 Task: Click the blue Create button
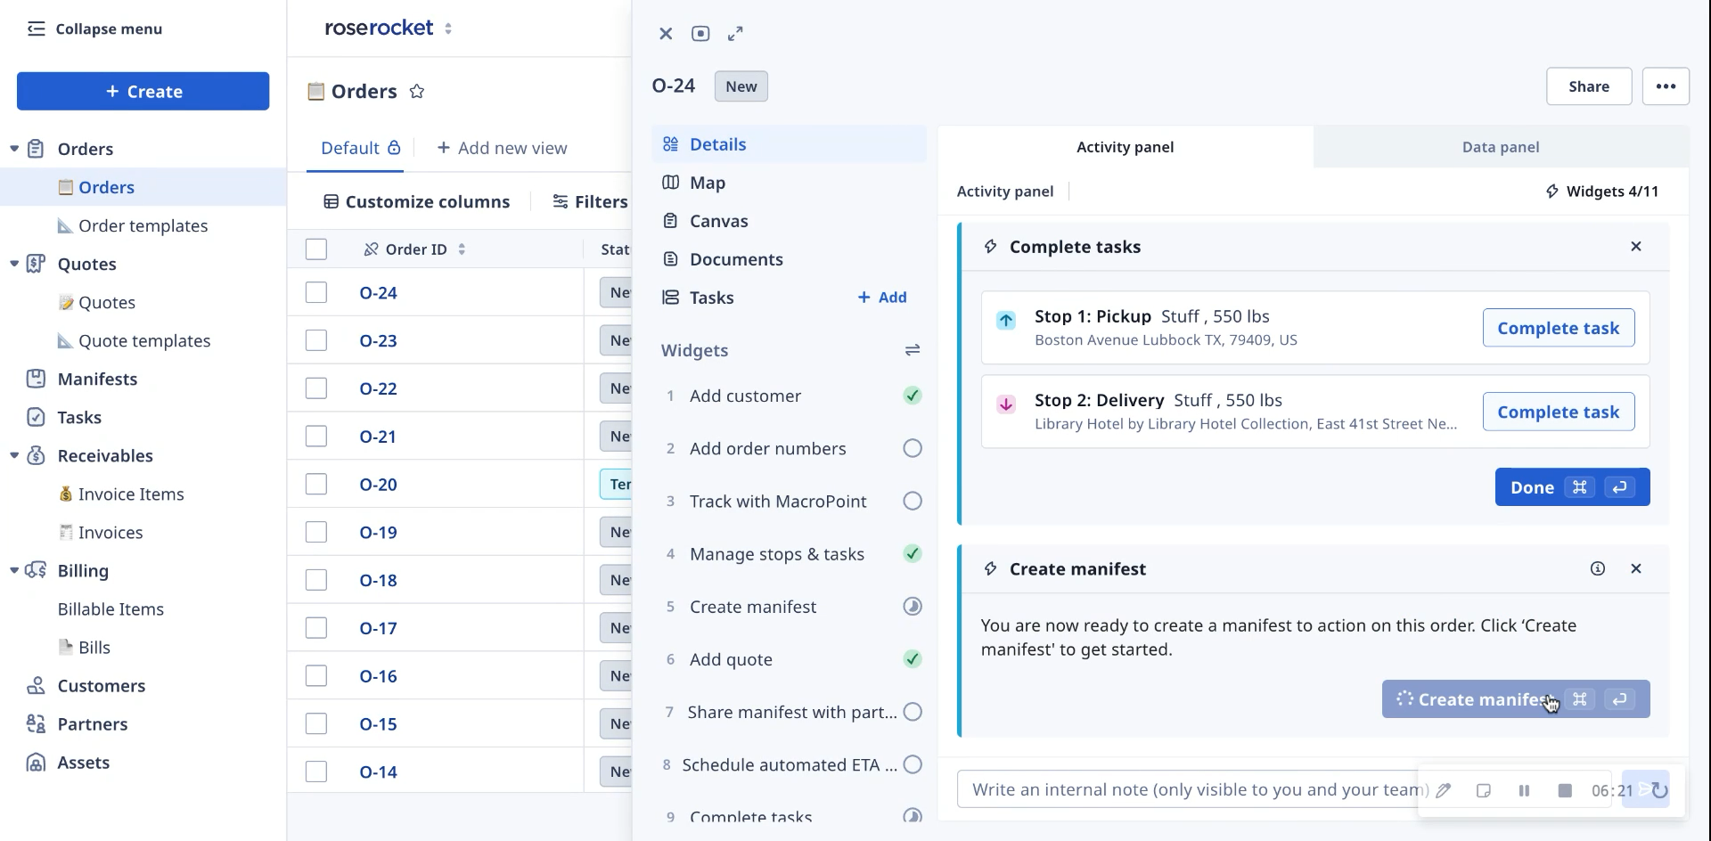pyautogui.click(x=143, y=92)
